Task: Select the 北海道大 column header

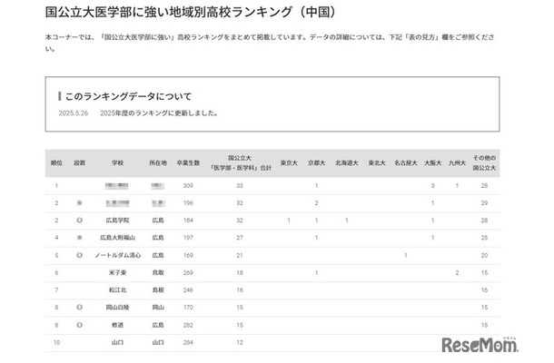Action: click(346, 163)
